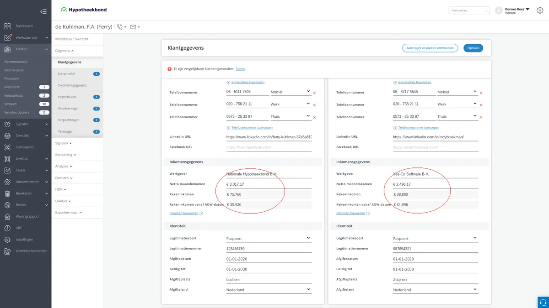Open the email menu beside client name
Screen dimensions: 549x308
click(135, 27)
